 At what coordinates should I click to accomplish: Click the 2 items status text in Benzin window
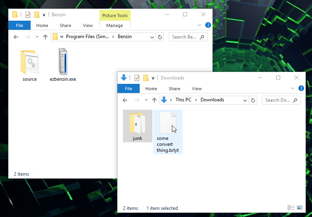tap(21, 174)
